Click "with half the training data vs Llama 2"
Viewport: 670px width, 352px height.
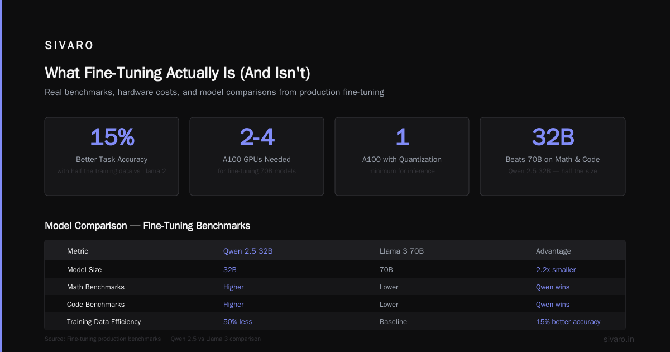point(112,171)
